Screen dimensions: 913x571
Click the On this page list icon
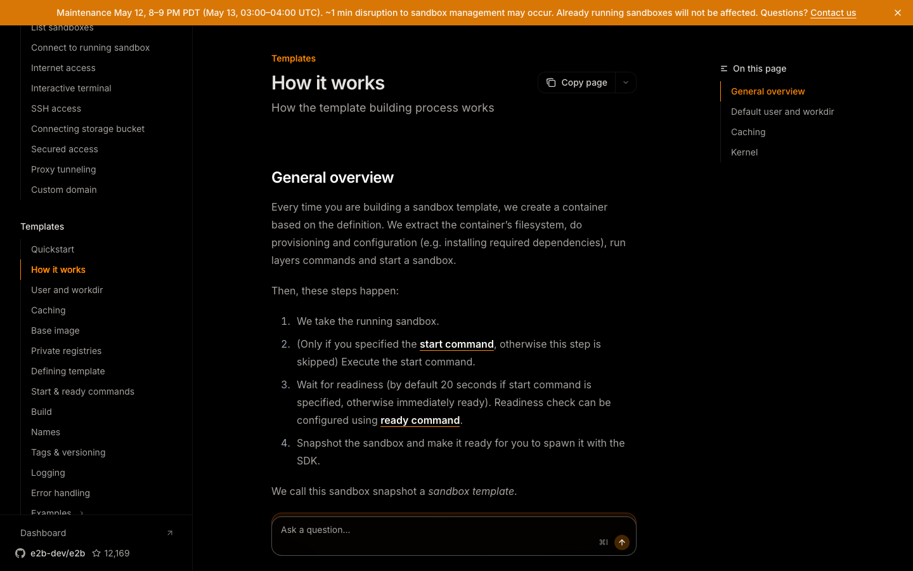coord(724,69)
